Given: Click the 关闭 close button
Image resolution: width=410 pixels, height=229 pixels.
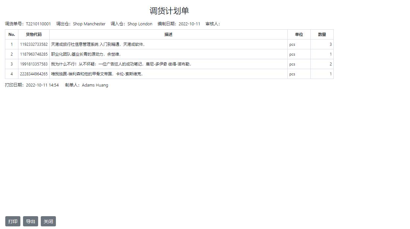Looking at the screenshot, I should [x=48, y=221].
